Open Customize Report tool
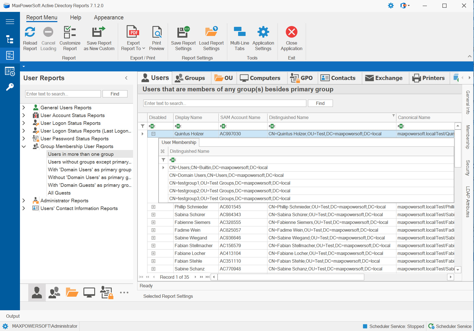 point(70,32)
